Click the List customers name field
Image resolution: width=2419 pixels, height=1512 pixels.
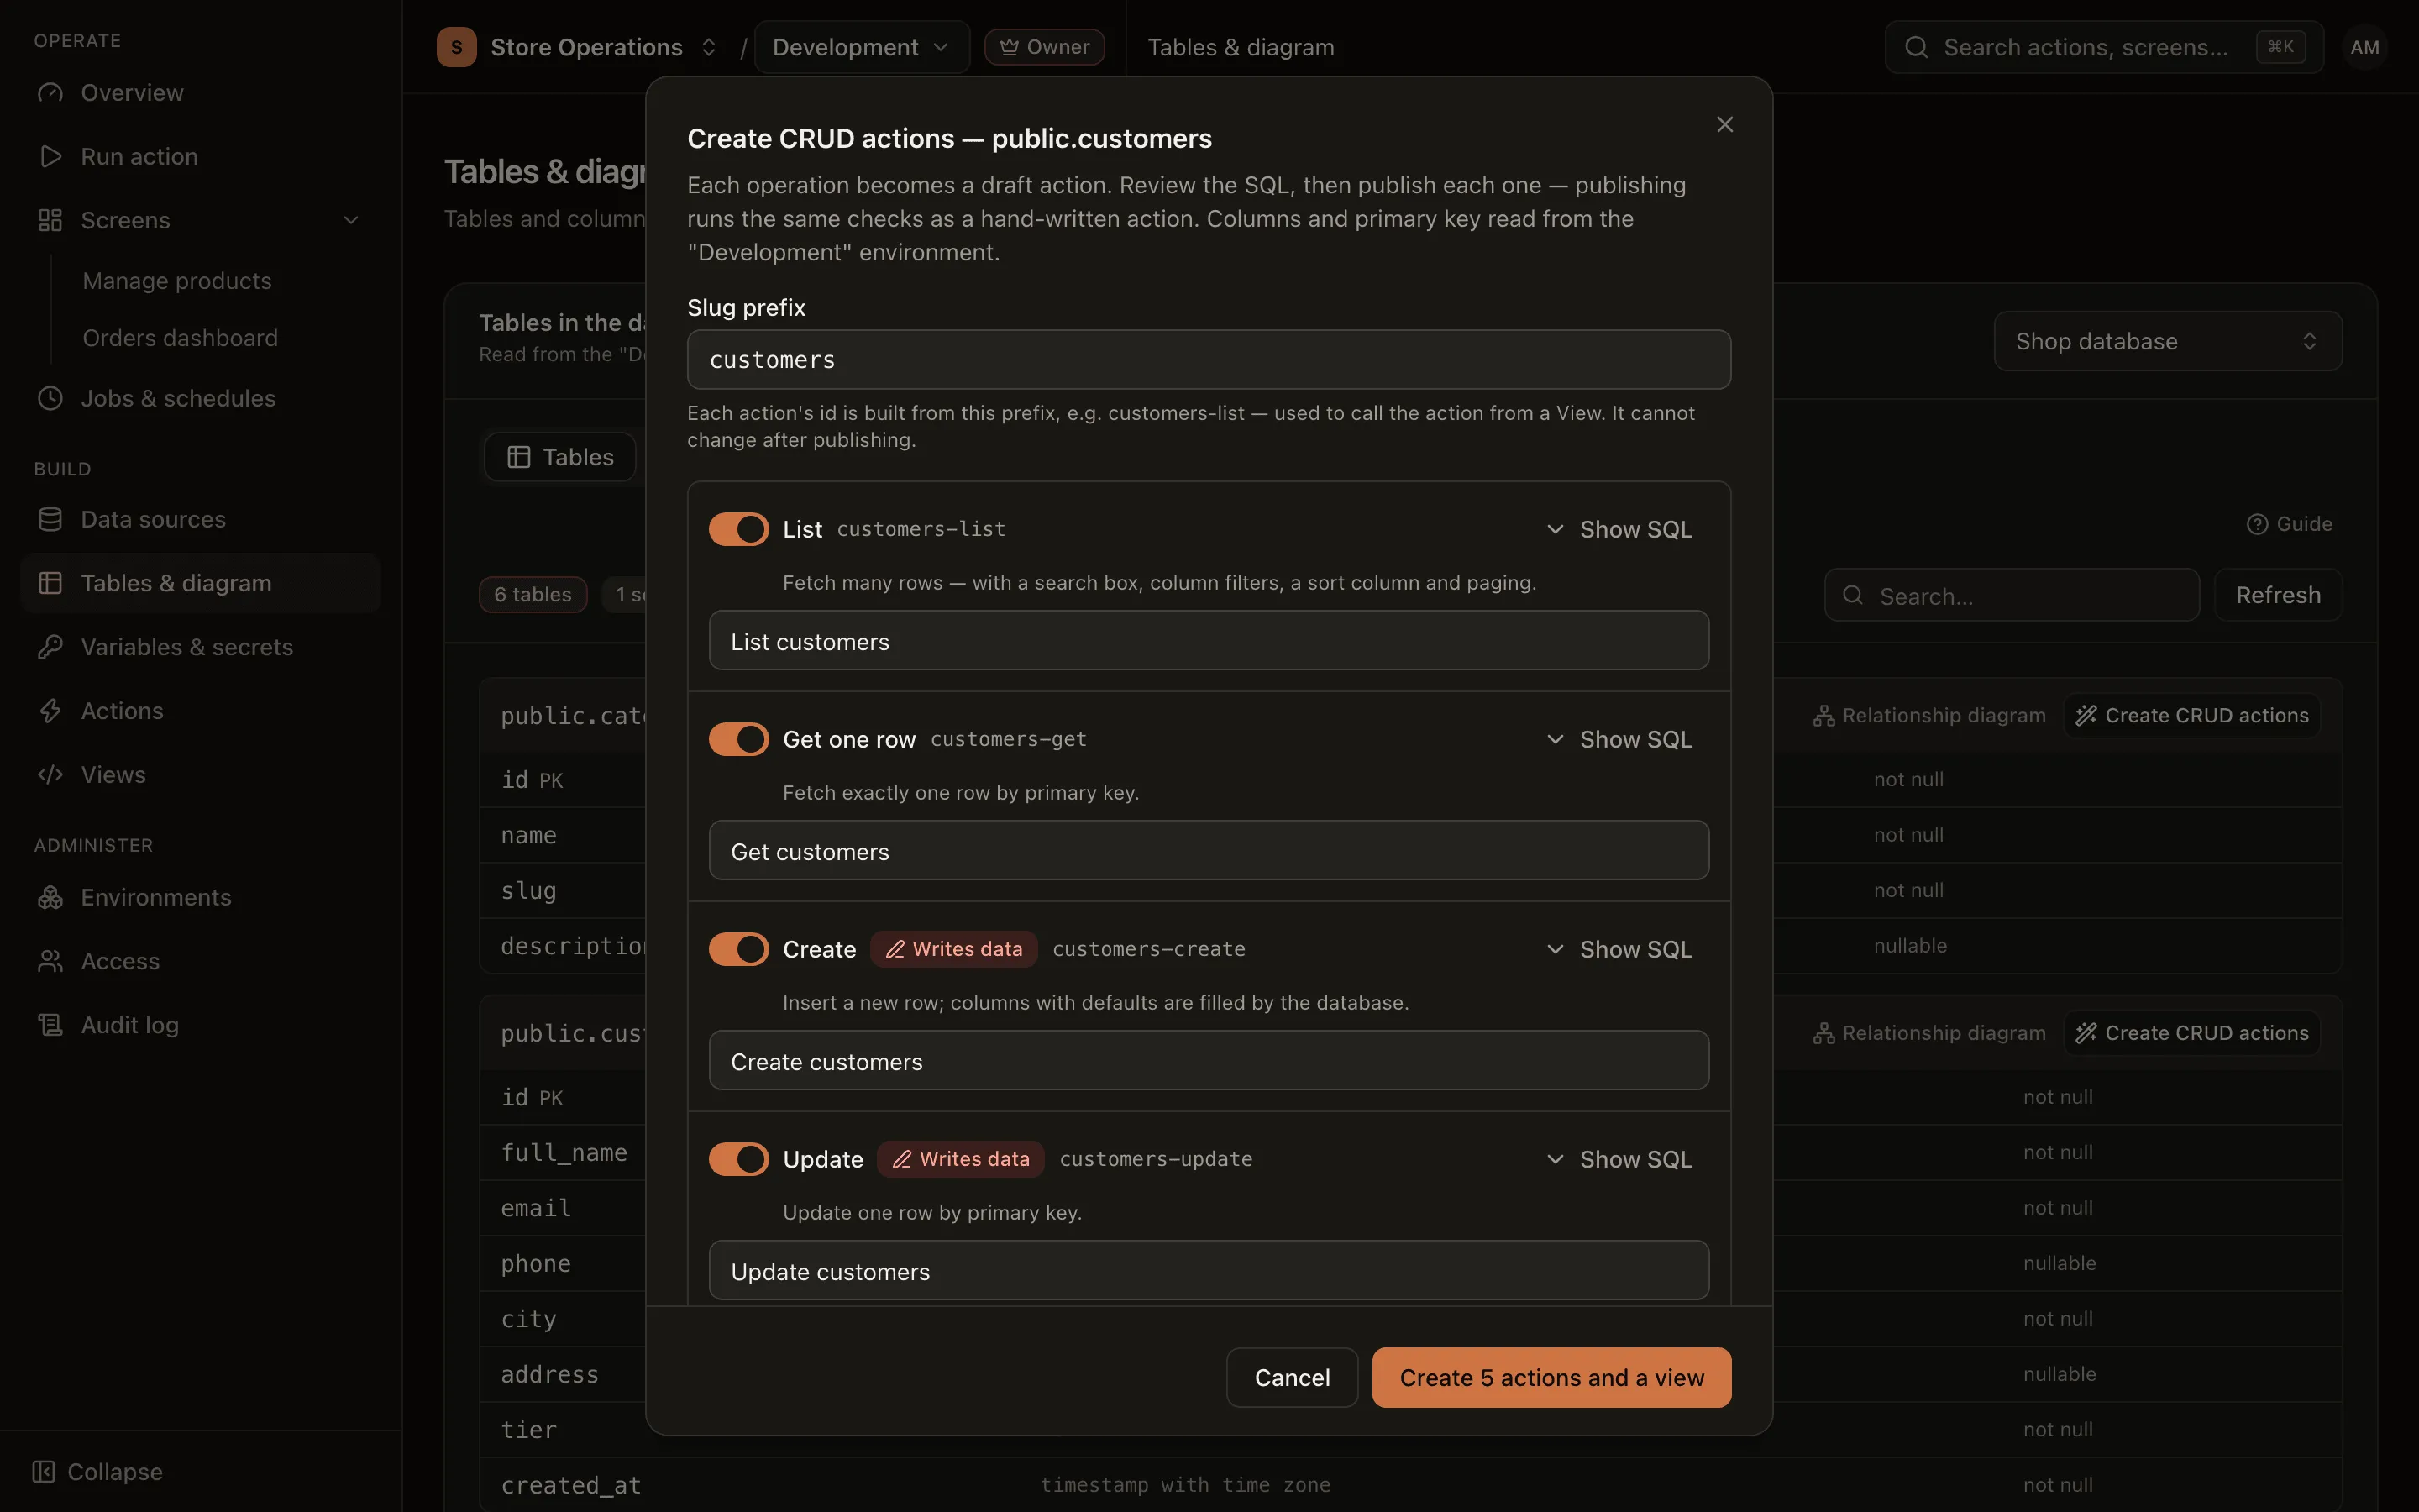[x=1209, y=641]
